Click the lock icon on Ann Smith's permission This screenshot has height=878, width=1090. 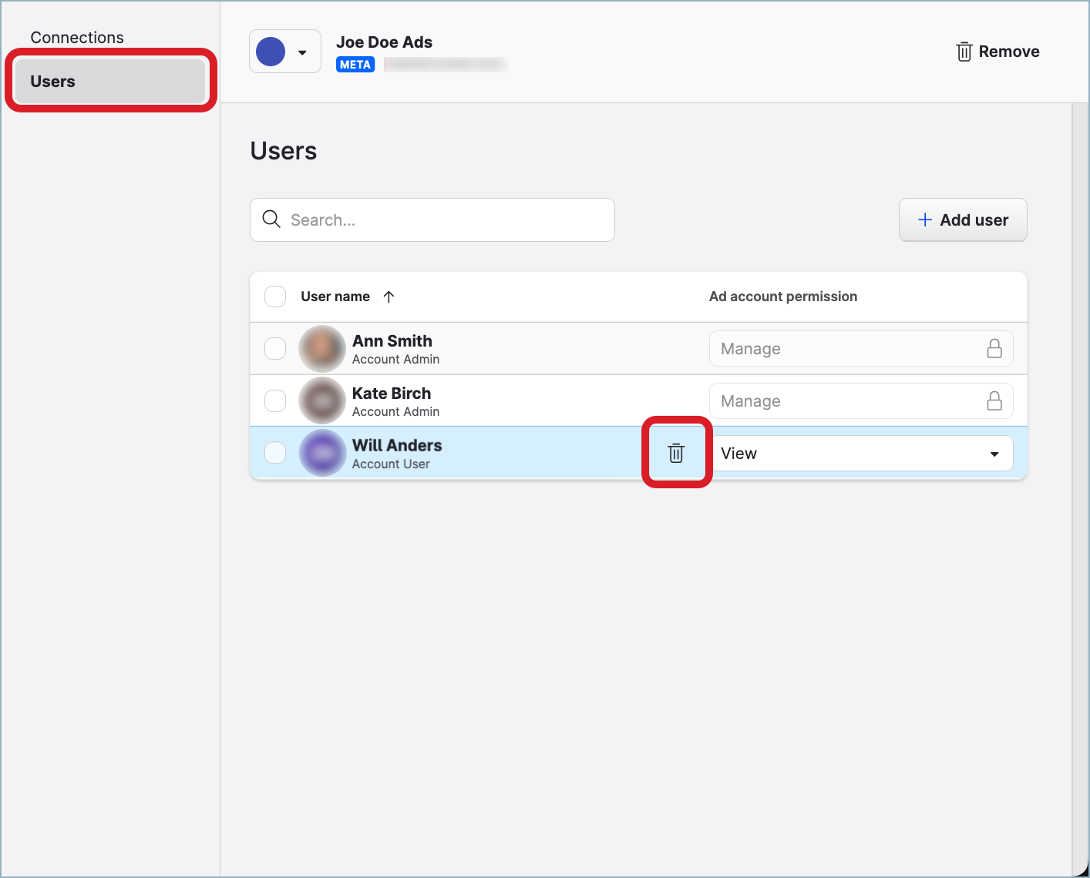[x=994, y=348]
